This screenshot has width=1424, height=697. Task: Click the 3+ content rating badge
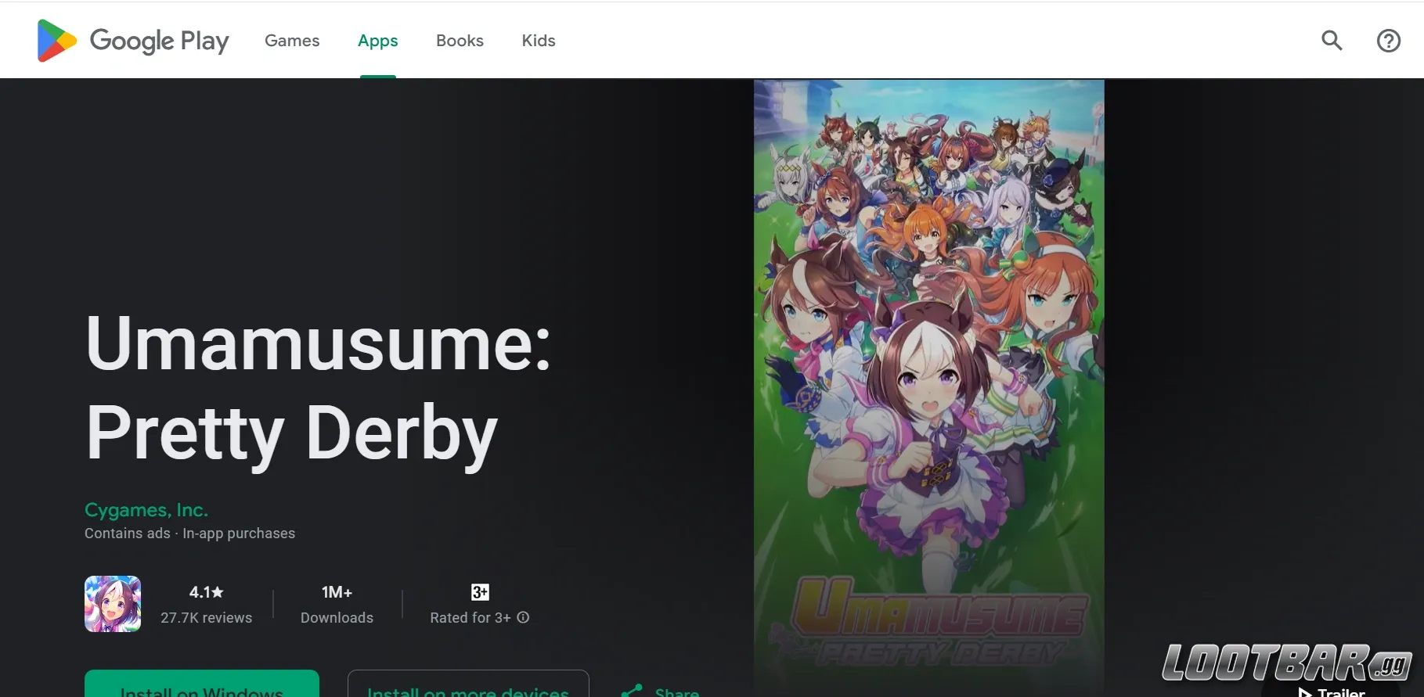pos(480,592)
